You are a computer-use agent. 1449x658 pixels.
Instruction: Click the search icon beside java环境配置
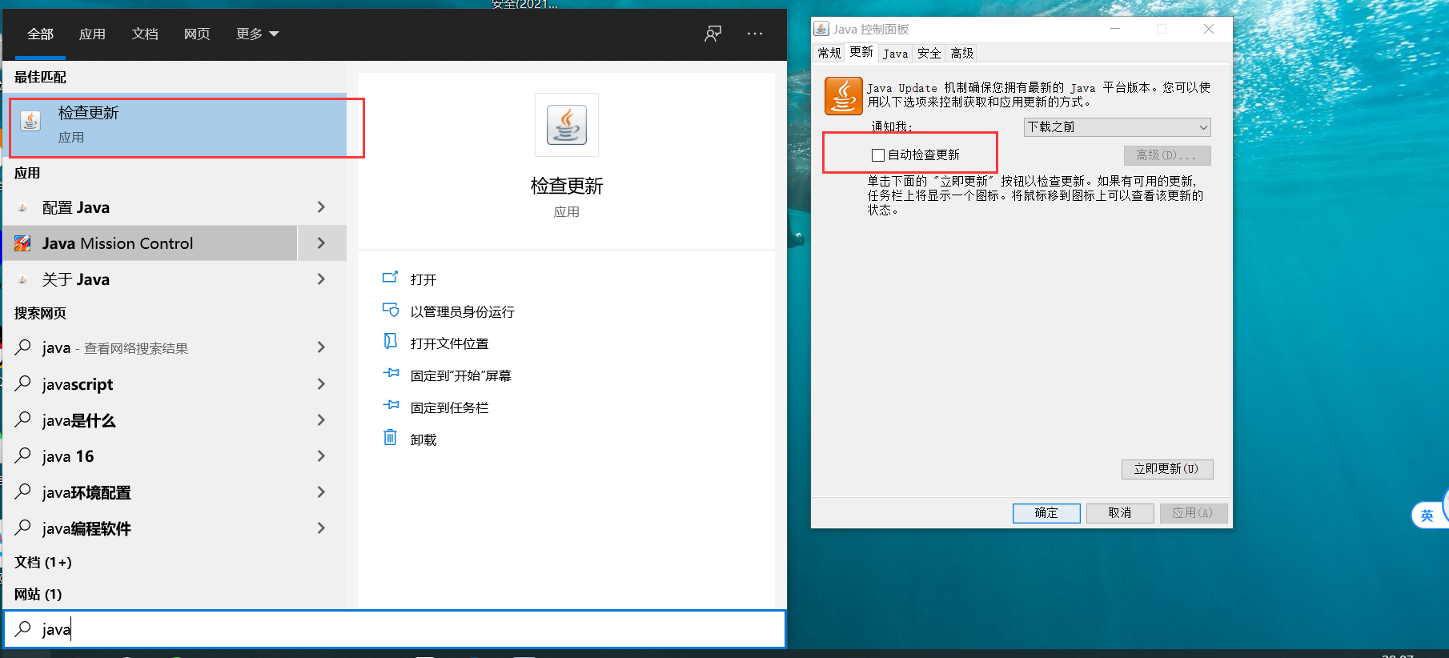pos(23,491)
